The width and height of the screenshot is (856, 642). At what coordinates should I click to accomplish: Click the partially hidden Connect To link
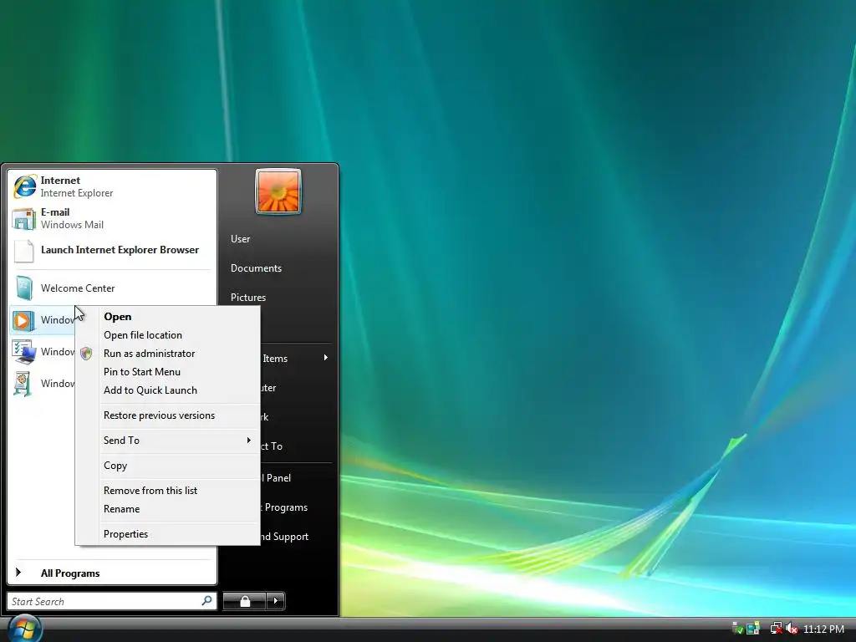[x=272, y=446]
